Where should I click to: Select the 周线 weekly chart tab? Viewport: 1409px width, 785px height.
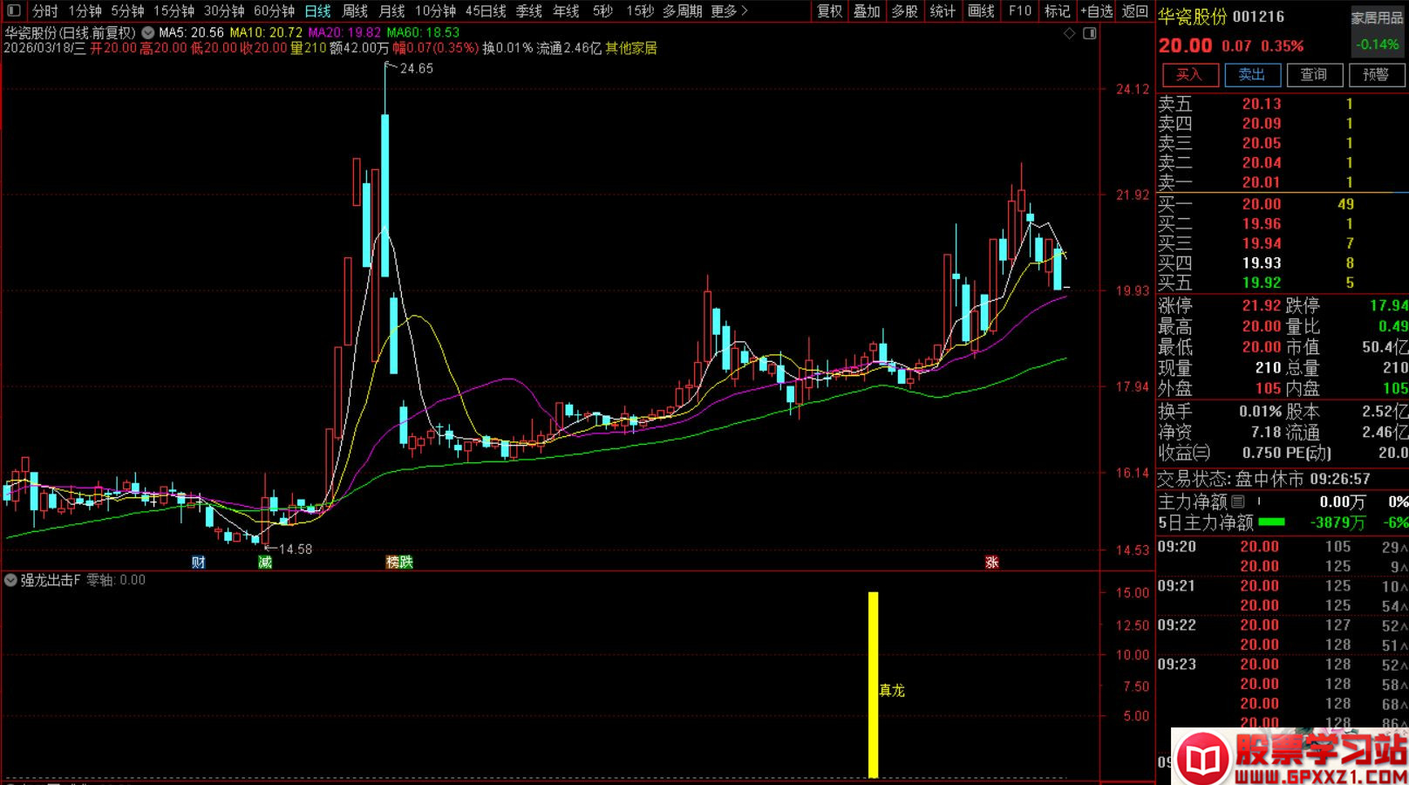point(354,10)
